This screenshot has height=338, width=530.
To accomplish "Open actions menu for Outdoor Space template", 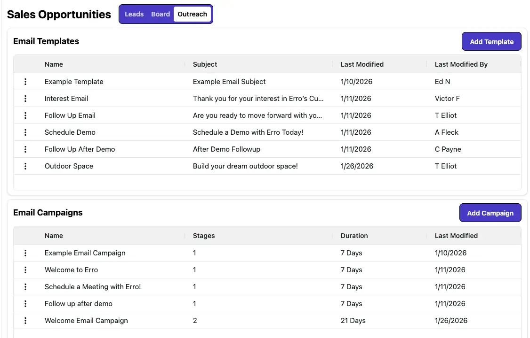I will (x=25, y=166).
